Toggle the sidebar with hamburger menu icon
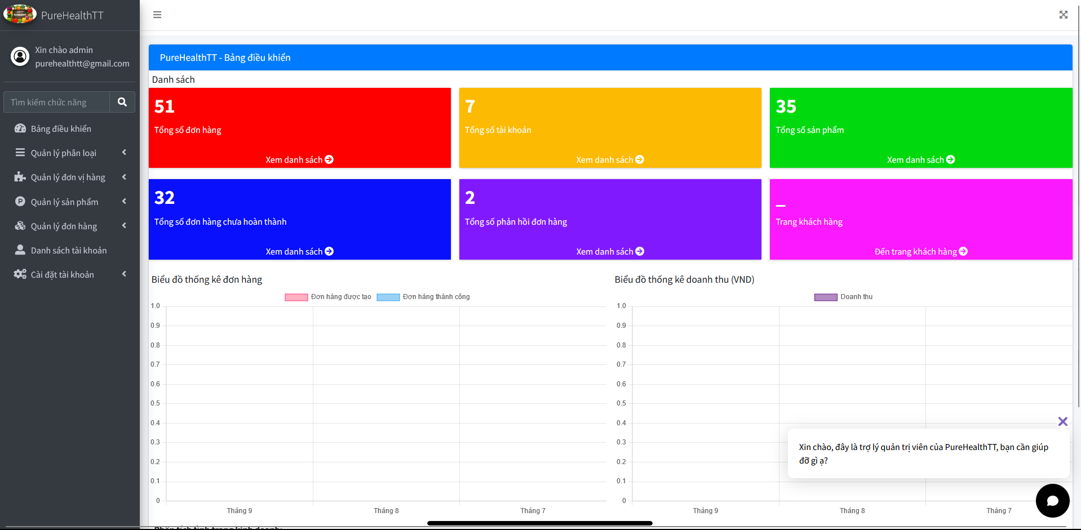The image size is (1081, 530). pyautogui.click(x=157, y=15)
